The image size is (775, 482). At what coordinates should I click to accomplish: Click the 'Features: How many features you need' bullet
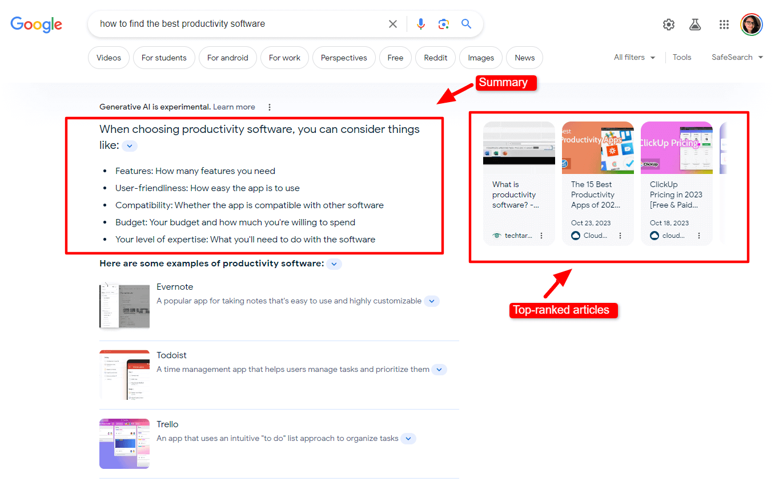pos(195,171)
